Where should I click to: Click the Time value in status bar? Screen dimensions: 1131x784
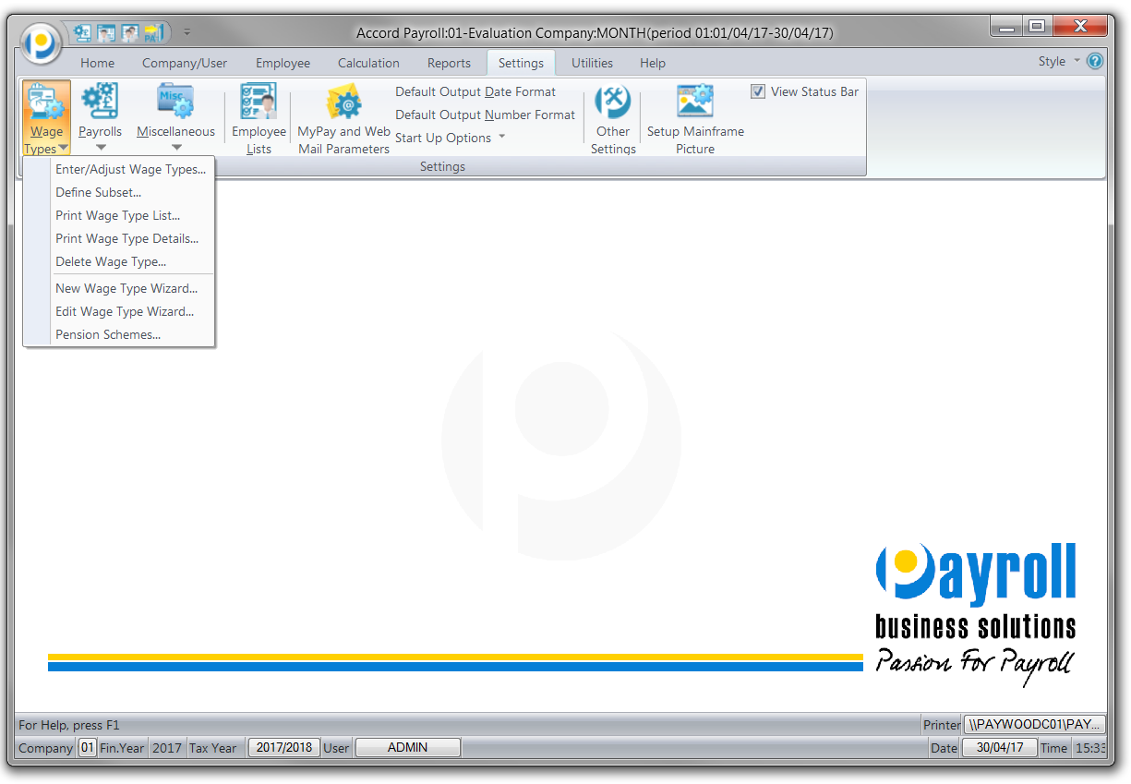[1090, 748]
